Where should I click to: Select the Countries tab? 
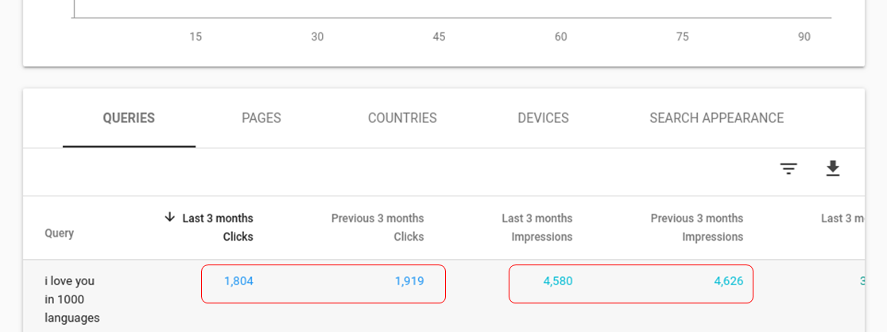click(x=402, y=118)
